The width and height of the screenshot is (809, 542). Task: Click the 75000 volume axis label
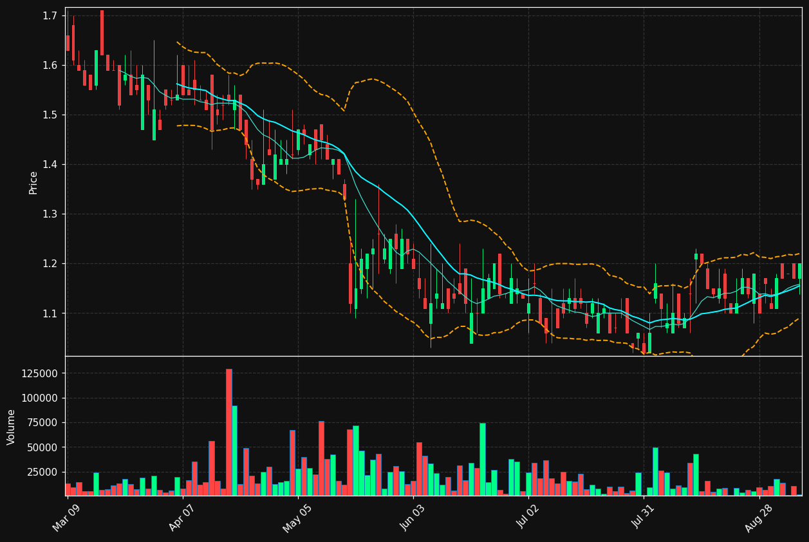(x=43, y=422)
